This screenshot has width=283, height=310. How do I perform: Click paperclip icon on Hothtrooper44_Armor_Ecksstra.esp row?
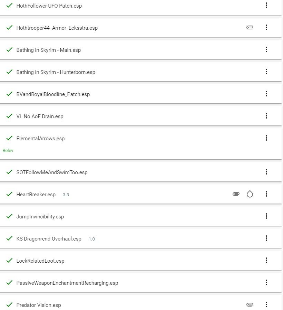pos(250,27)
